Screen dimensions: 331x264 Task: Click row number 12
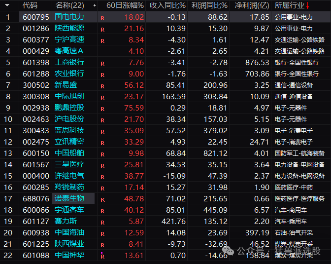[8, 142]
